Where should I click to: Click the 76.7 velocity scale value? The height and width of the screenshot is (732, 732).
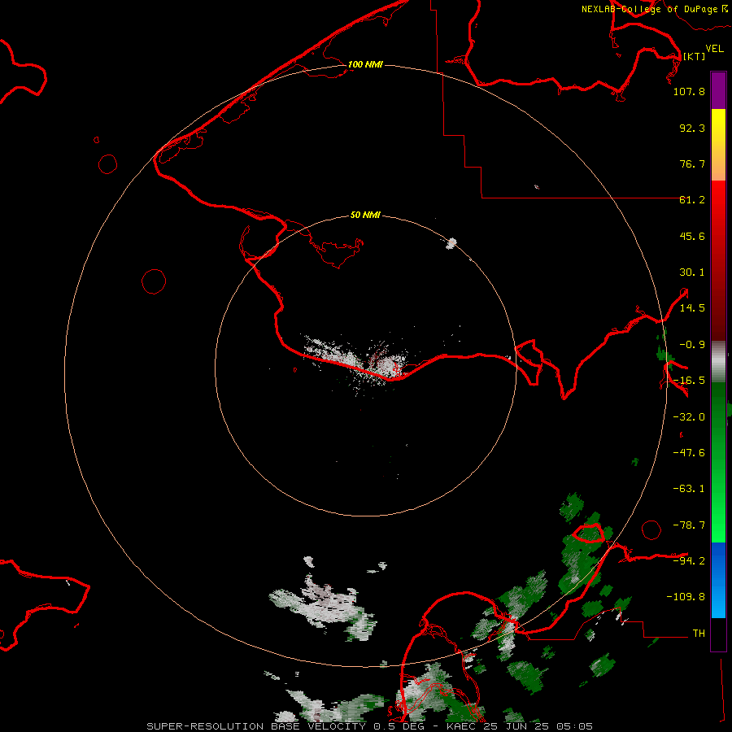pos(692,163)
